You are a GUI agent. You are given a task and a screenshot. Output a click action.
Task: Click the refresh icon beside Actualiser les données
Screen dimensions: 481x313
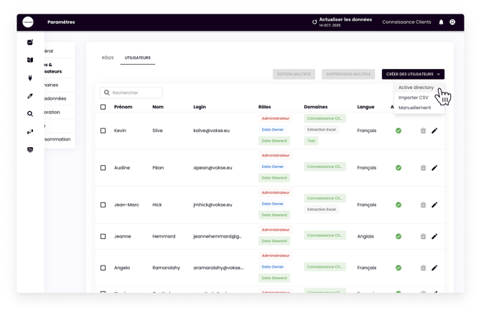point(314,22)
